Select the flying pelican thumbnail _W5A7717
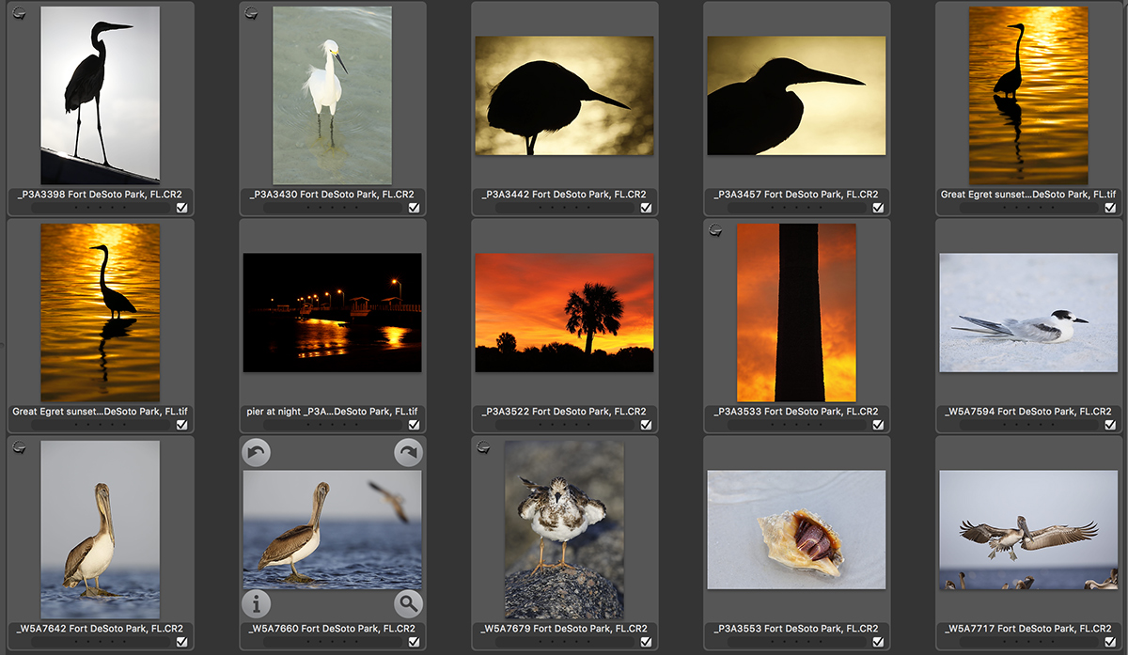 tap(1028, 529)
